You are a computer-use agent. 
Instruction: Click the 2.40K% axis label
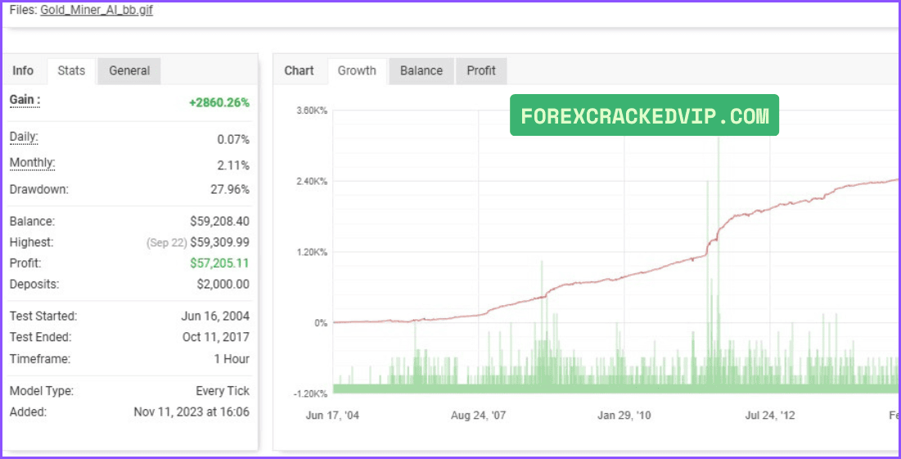point(312,182)
